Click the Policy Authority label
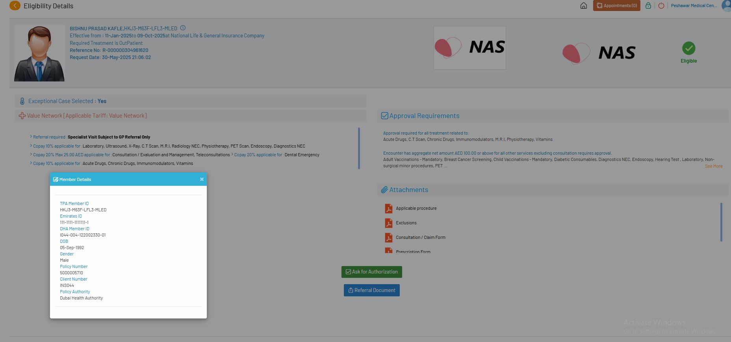 click(x=75, y=292)
